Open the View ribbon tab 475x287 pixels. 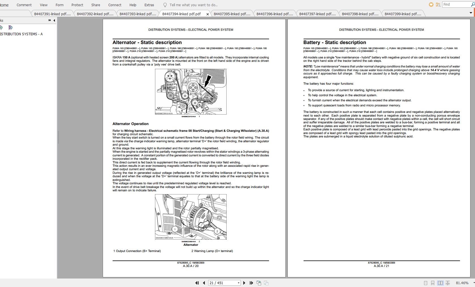click(x=44, y=5)
